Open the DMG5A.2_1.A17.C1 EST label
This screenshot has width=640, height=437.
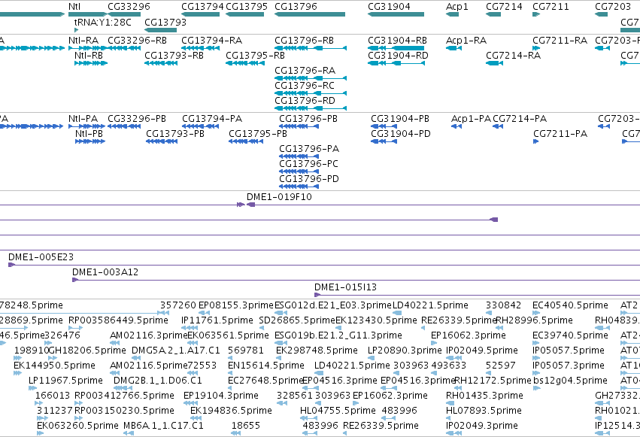pos(176,351)
